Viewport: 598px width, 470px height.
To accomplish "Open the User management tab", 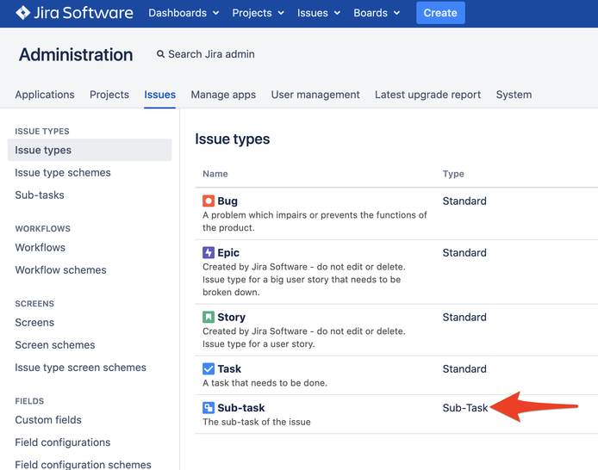I will coord(315,95).
